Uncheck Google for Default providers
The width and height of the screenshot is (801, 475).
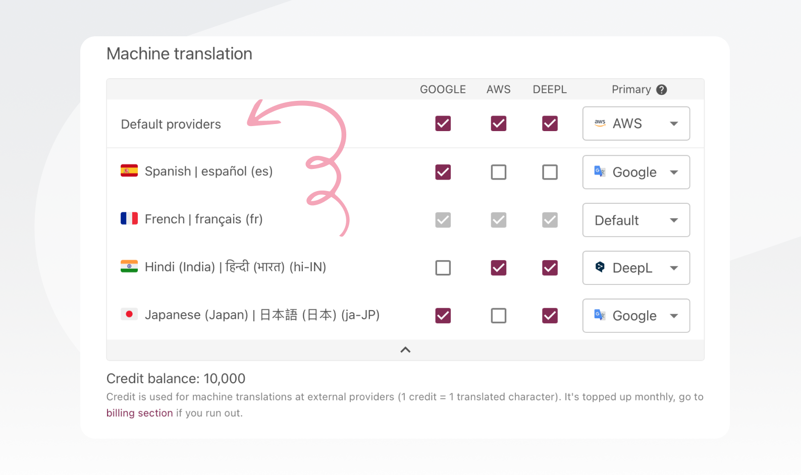pyautogui.click(x=443, y=124)
